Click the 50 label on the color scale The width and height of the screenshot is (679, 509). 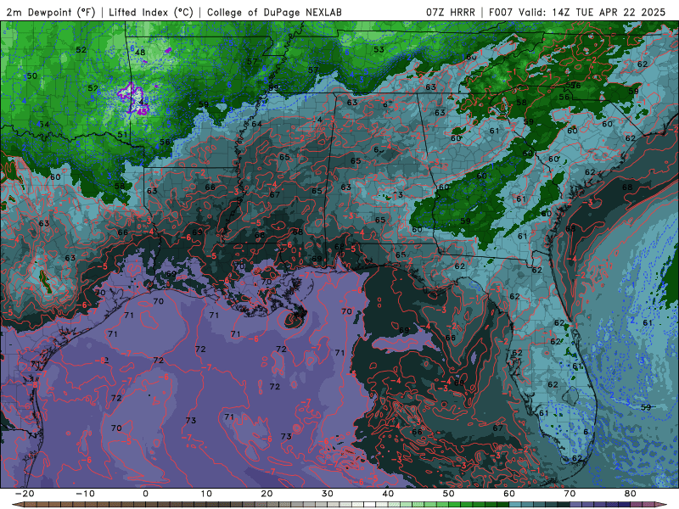click(449, 494)
